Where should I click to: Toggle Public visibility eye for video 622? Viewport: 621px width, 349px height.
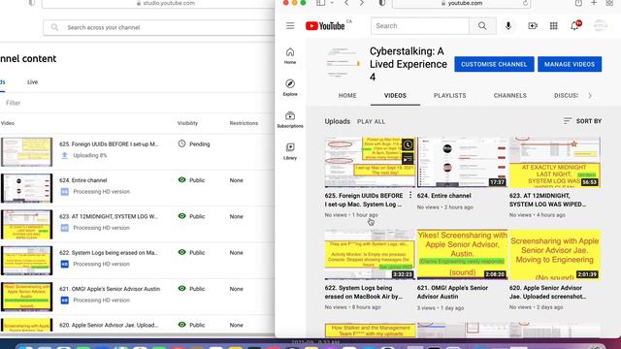point(181,252)
